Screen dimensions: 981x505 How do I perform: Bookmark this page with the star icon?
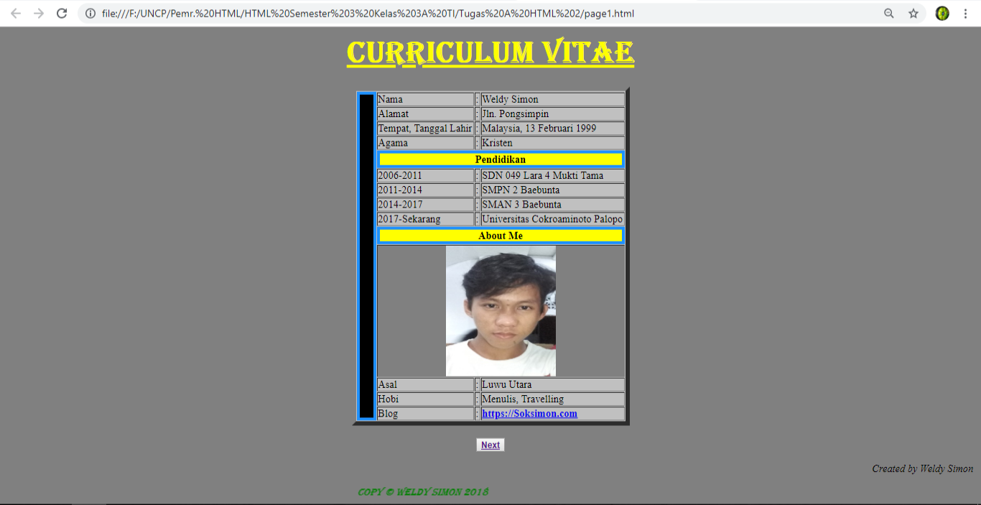[x=913, y=14]
